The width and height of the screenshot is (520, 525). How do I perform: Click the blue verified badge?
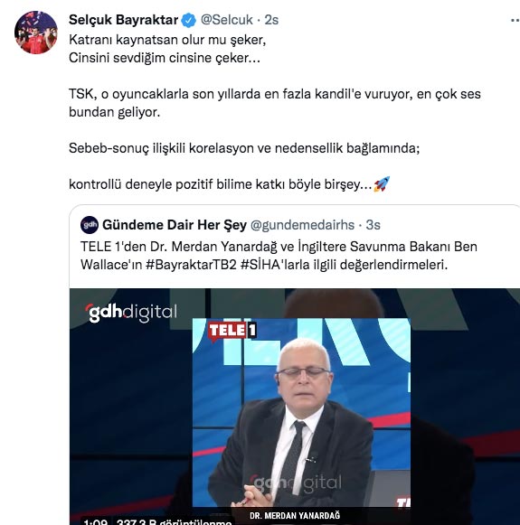189,20
